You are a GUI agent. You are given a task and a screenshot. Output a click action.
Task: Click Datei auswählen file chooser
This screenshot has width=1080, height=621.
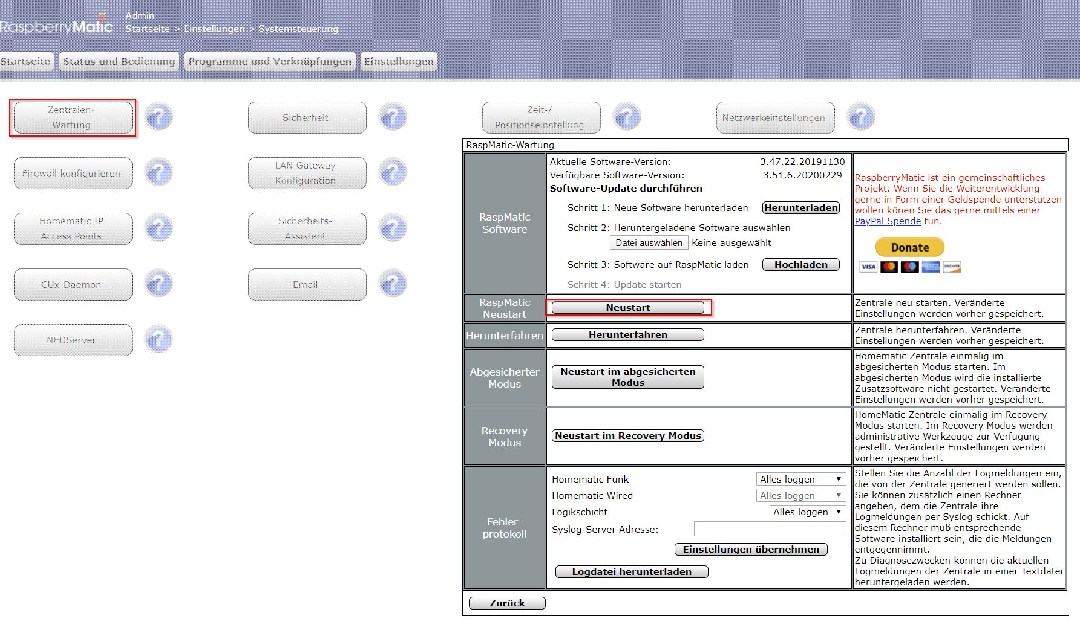coord(649,242)
